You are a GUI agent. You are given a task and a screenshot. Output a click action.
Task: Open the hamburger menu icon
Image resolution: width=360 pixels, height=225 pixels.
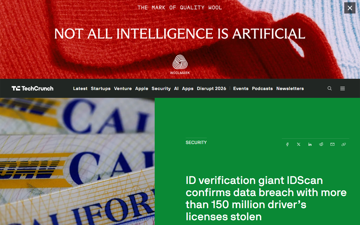(x=343, y=88)
